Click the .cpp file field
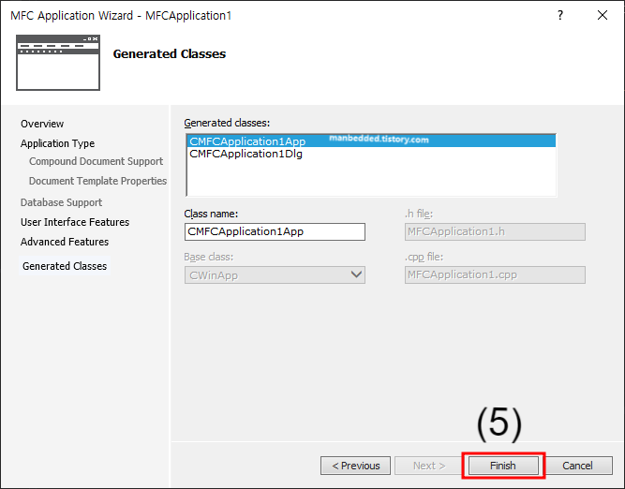 point(495,275)
